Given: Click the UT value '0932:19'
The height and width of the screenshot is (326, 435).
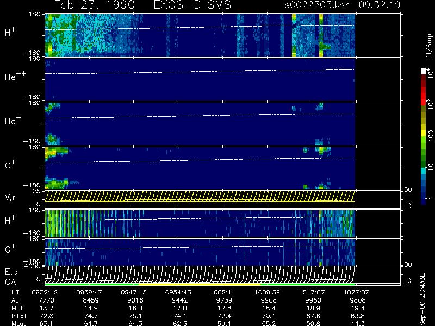Looking at the screenshot, I should 45,292.
